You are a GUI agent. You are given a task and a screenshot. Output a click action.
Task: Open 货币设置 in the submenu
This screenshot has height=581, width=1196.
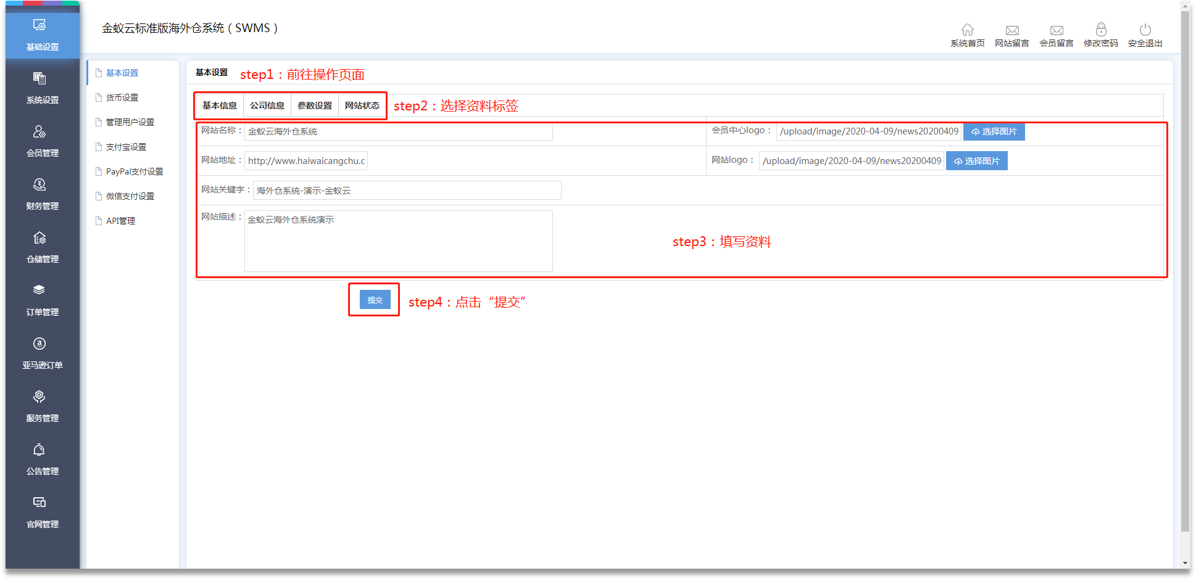point(122,97)
